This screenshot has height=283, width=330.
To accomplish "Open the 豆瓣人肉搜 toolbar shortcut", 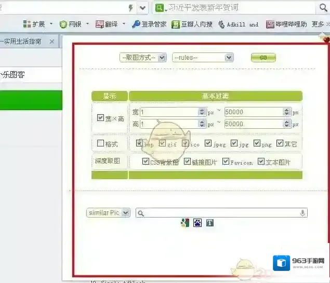I will (192, 24).
